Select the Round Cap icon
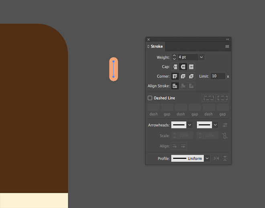Screen dimensions: 265x208 coord(183,67)
